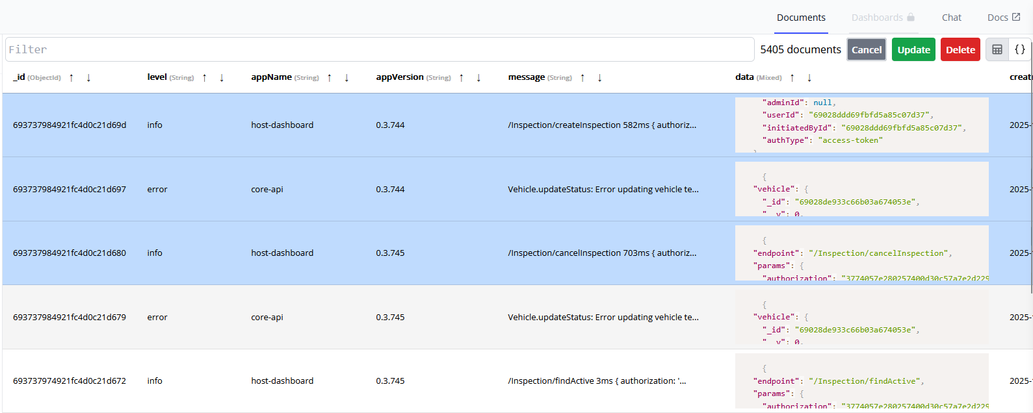
Task: Sort message column descending arrow
Action: 599,78
